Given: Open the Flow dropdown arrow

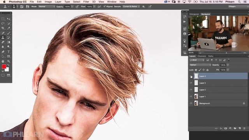Looking at the screenshot, I should click(x=94, y=7).
